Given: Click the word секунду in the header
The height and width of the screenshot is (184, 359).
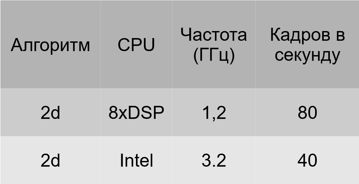Looking at the screenshot, I should pyautogui.click(x=307, y=55).
